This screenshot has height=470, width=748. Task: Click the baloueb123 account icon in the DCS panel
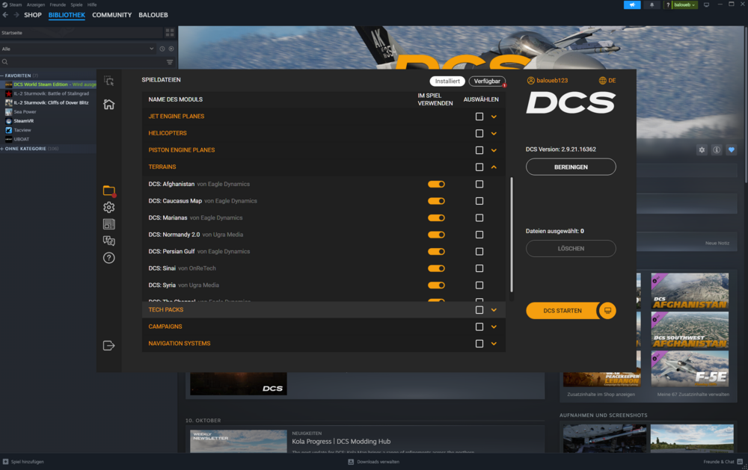click(532, 81)
